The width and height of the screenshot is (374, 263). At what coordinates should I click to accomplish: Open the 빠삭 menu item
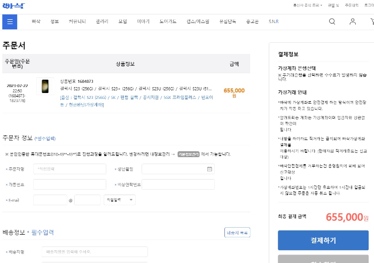click(36, 21)
